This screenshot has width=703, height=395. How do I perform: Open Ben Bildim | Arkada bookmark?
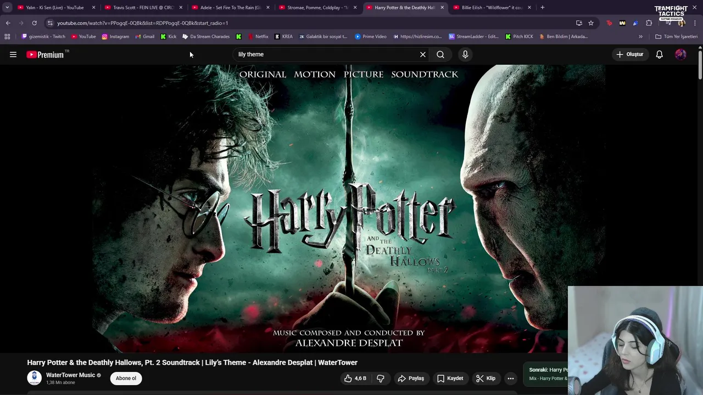pyautogui.click(x=563, y=37)
